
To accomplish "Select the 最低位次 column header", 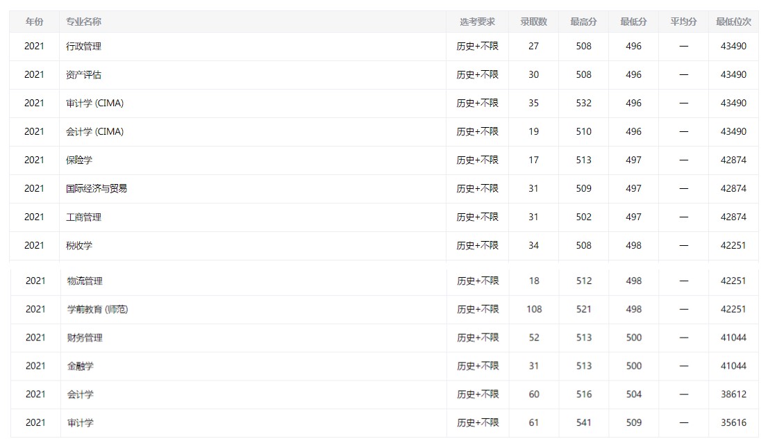I will tap(733, 22).
